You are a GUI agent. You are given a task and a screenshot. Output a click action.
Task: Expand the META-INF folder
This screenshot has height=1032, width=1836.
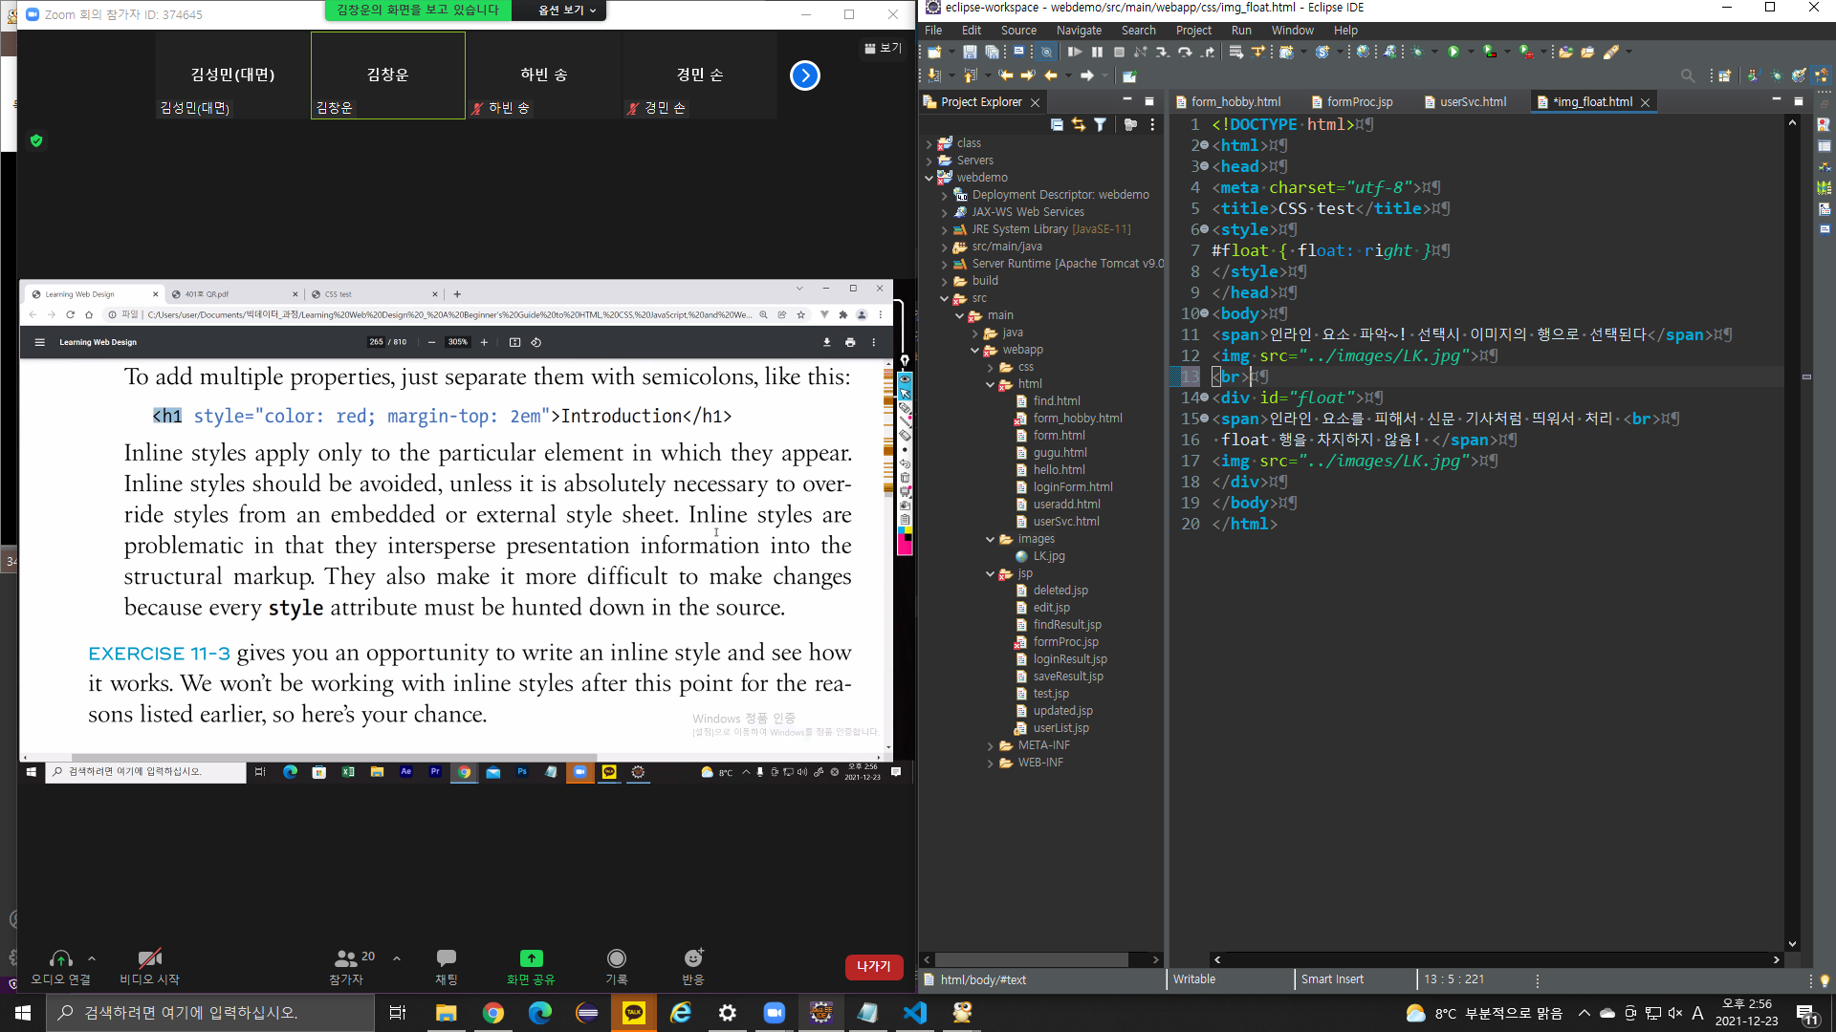(991, 745)
